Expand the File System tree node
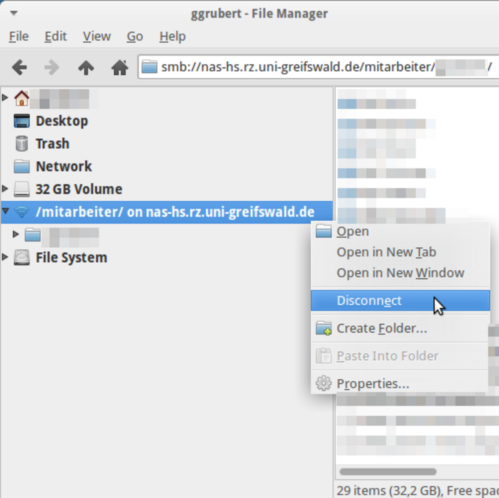The image size is (499, 498). [x=5, y=257]
